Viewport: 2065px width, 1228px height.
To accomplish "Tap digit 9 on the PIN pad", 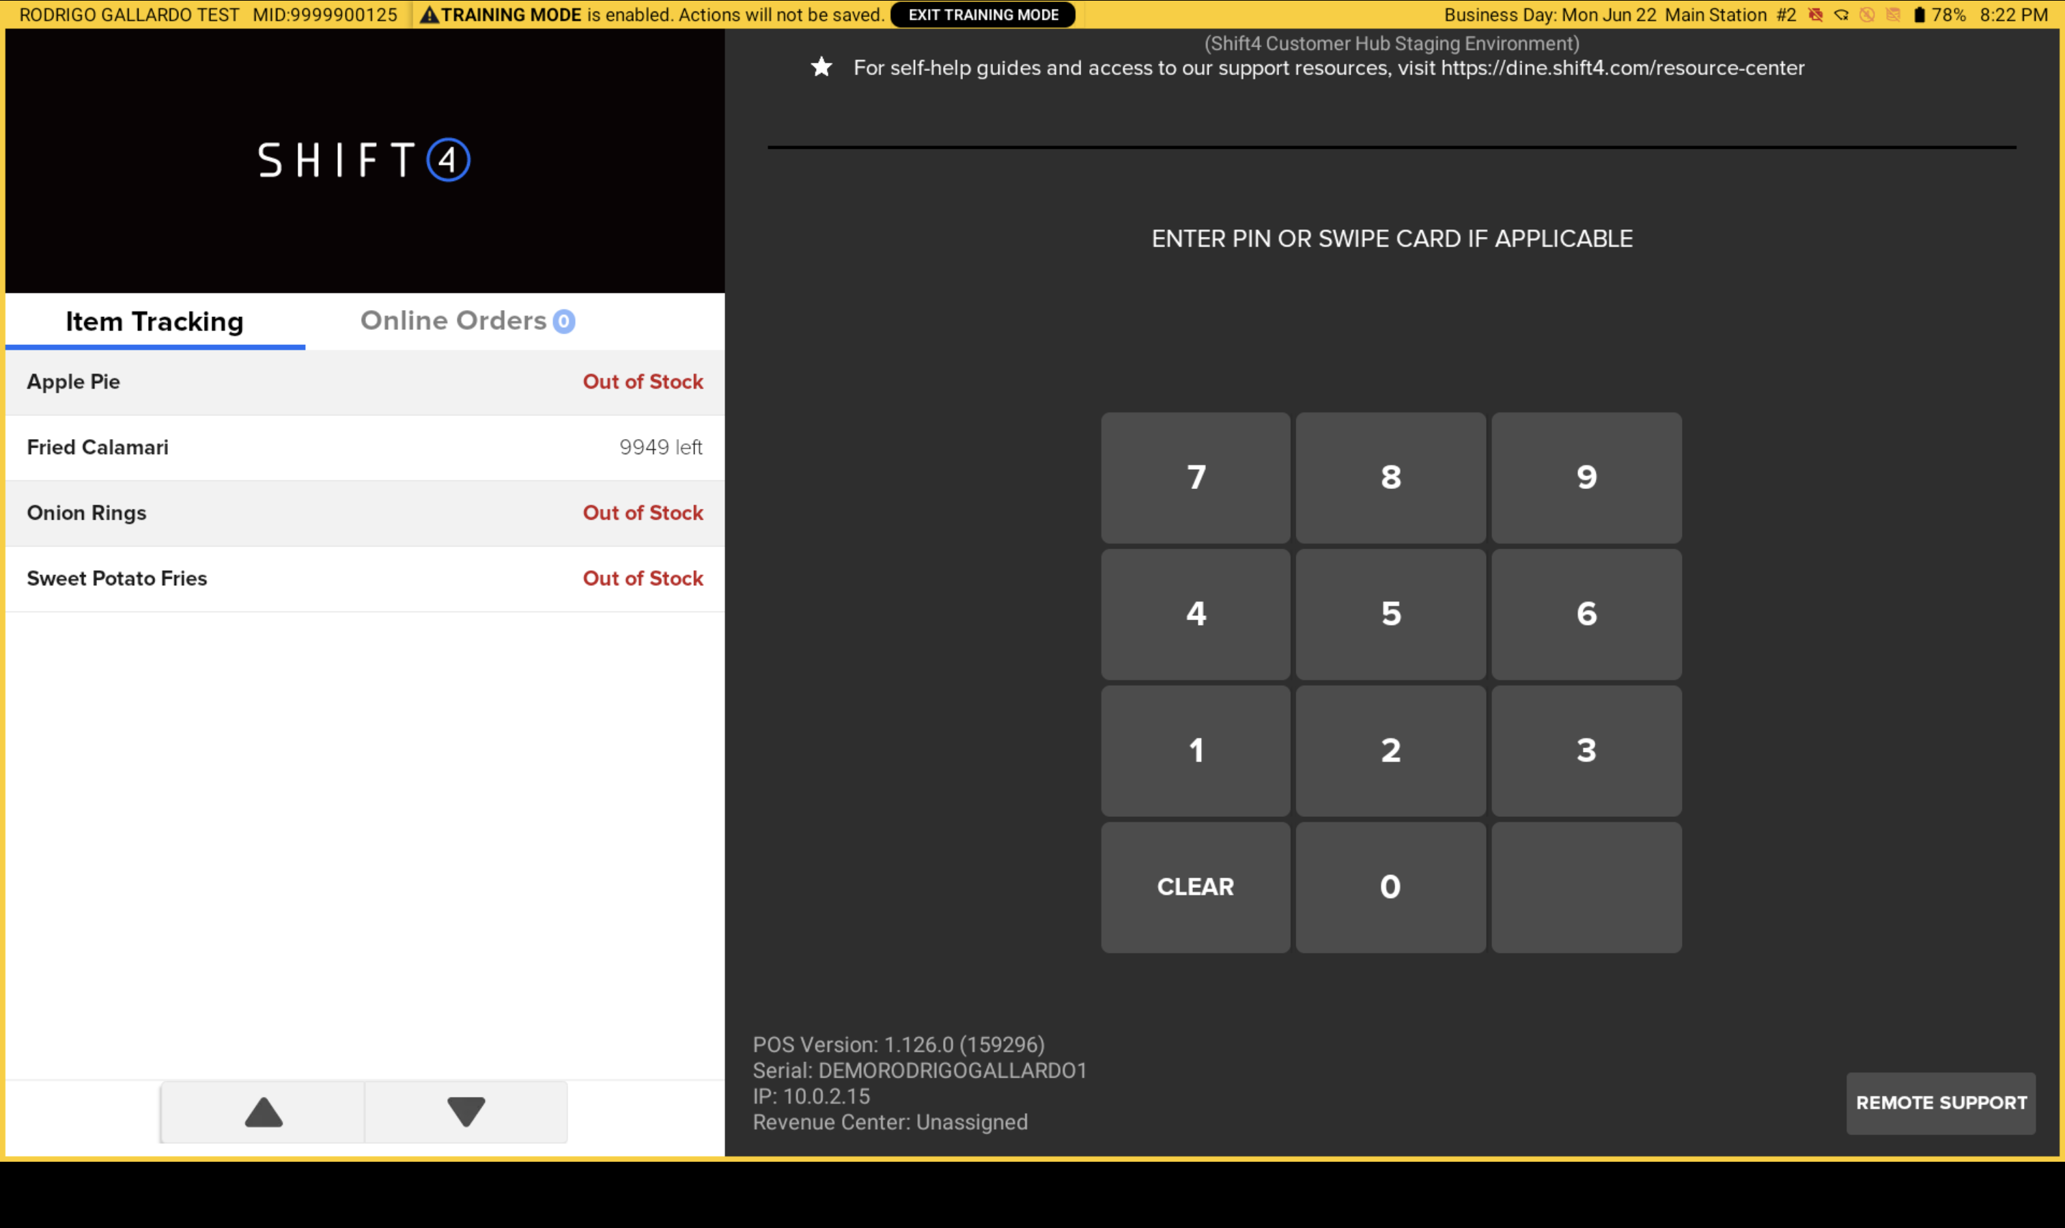I will point(1586,477).
